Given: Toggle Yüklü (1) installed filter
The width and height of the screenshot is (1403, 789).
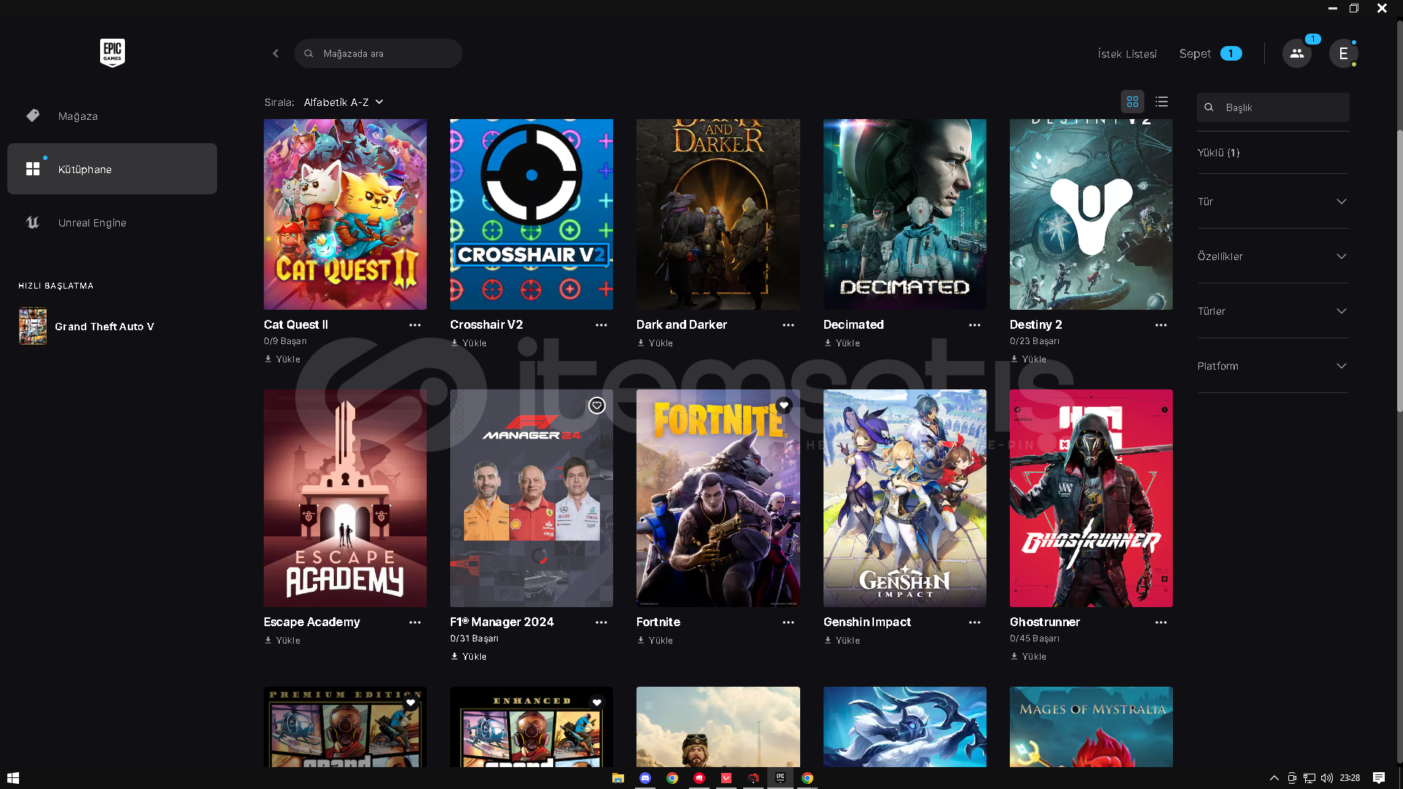Looking at the screenshot, I should 1218,153.
